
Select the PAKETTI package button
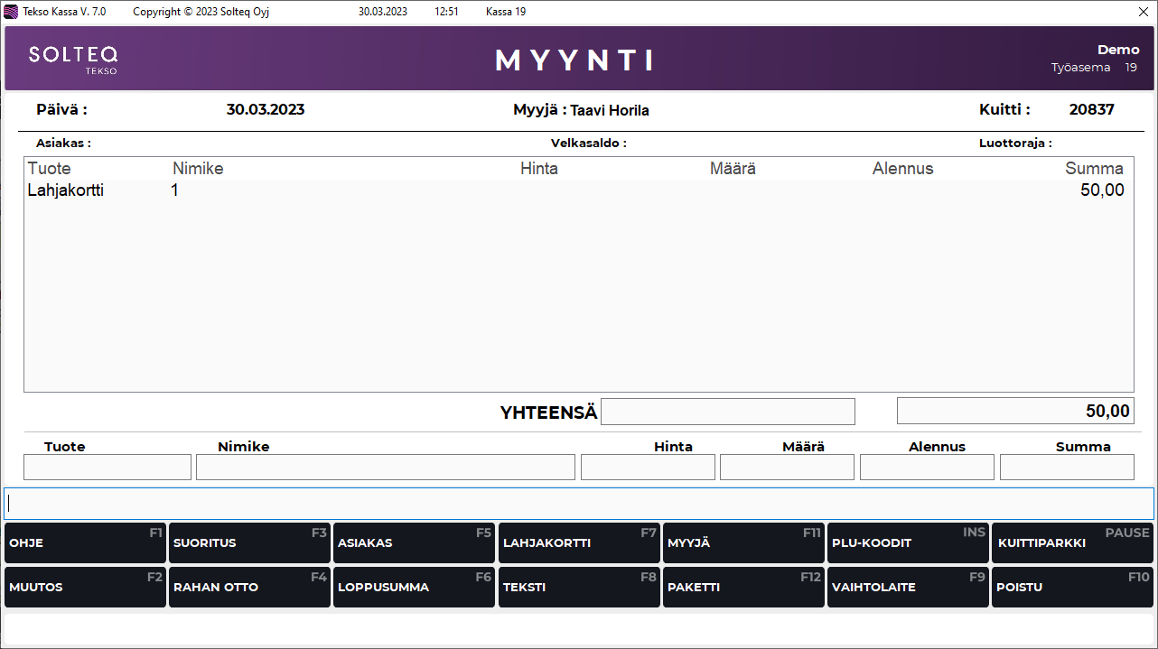click(x=743, y=588)
